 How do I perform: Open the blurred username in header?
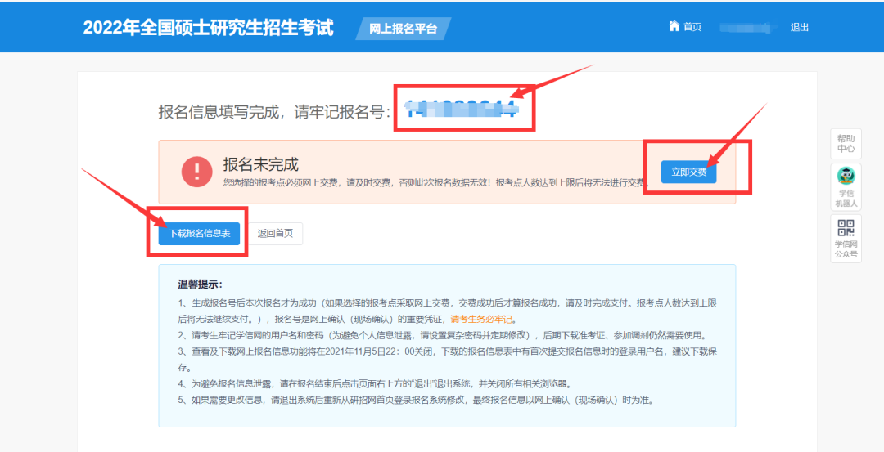[x=749, y=27]
